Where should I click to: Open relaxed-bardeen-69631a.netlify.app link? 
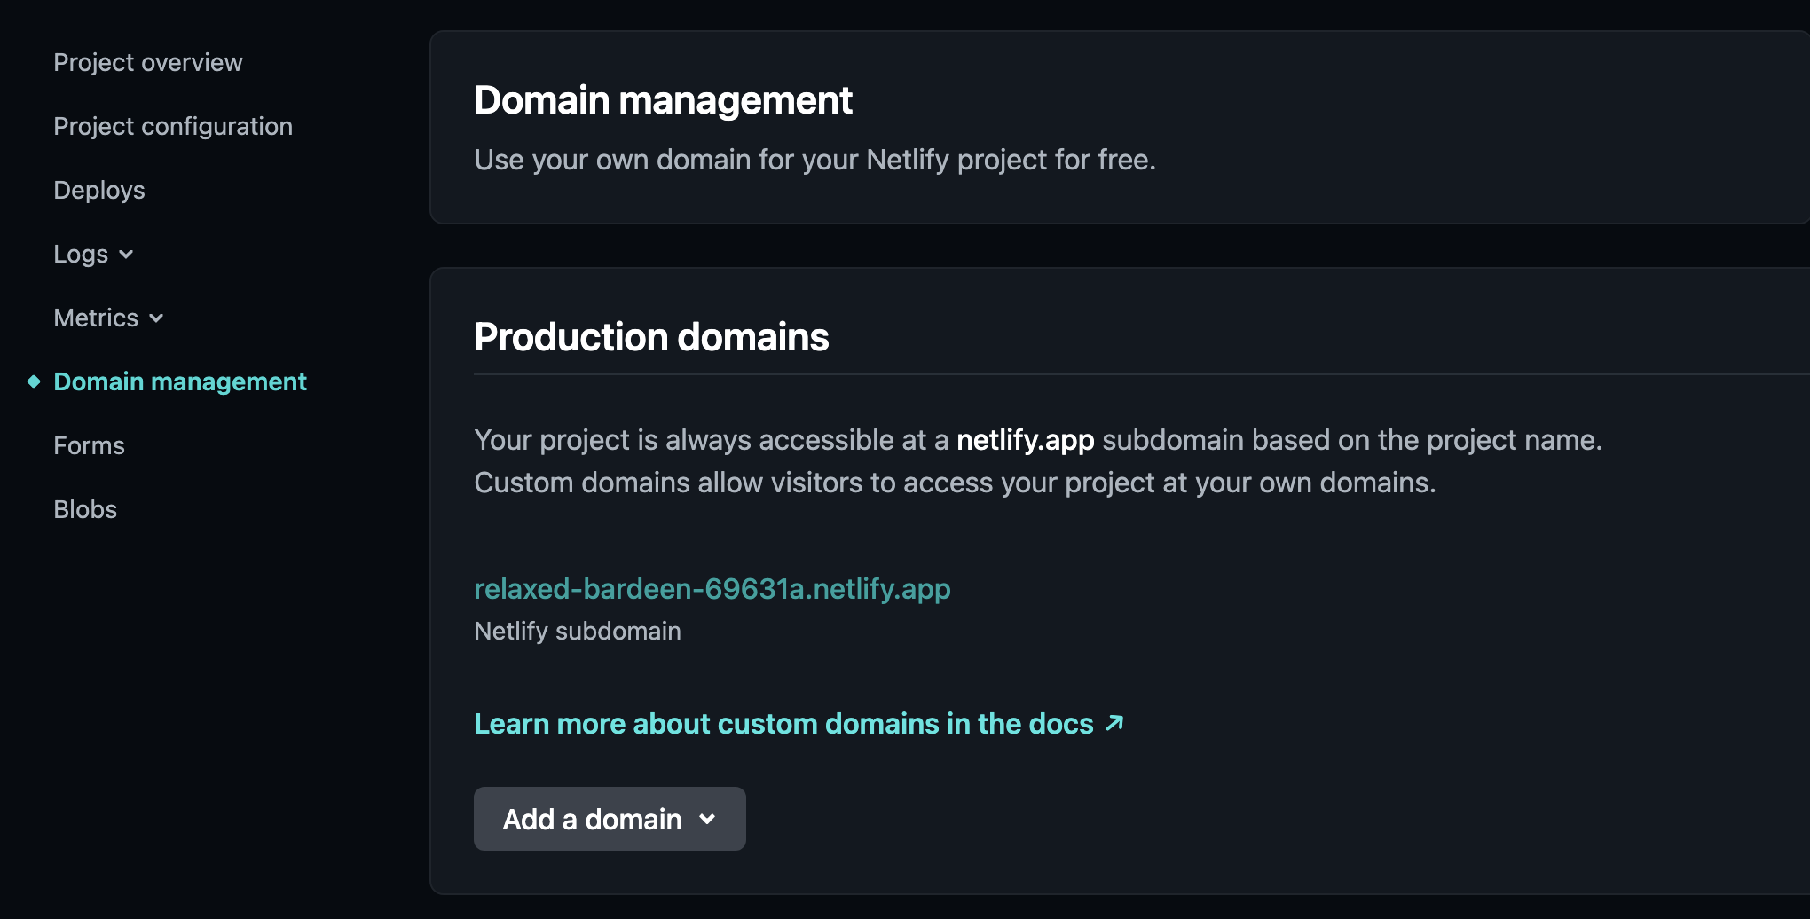(x=712, y=589)
